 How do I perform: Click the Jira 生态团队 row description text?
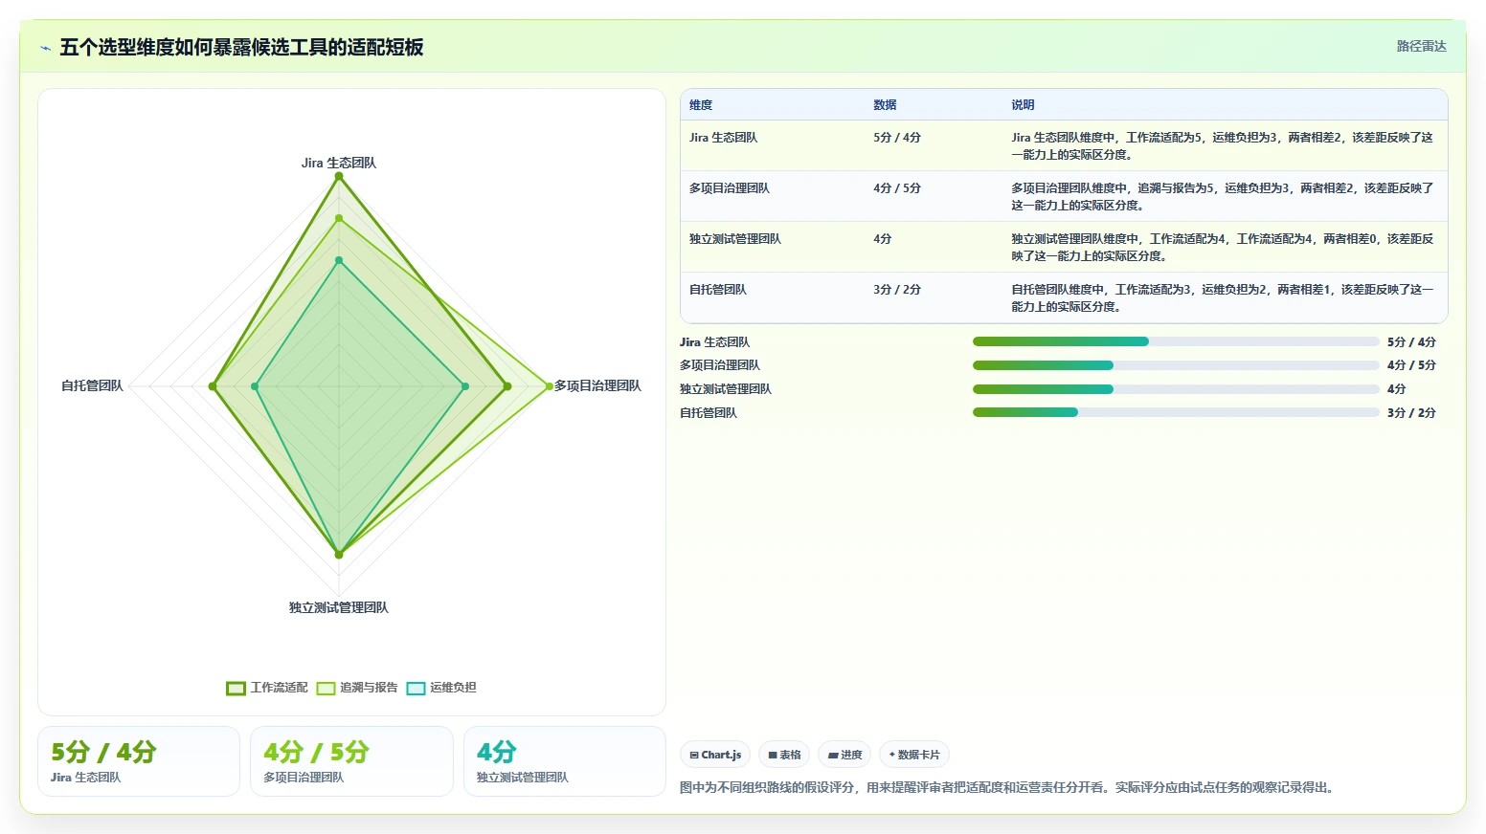(x=1223, y=146)
